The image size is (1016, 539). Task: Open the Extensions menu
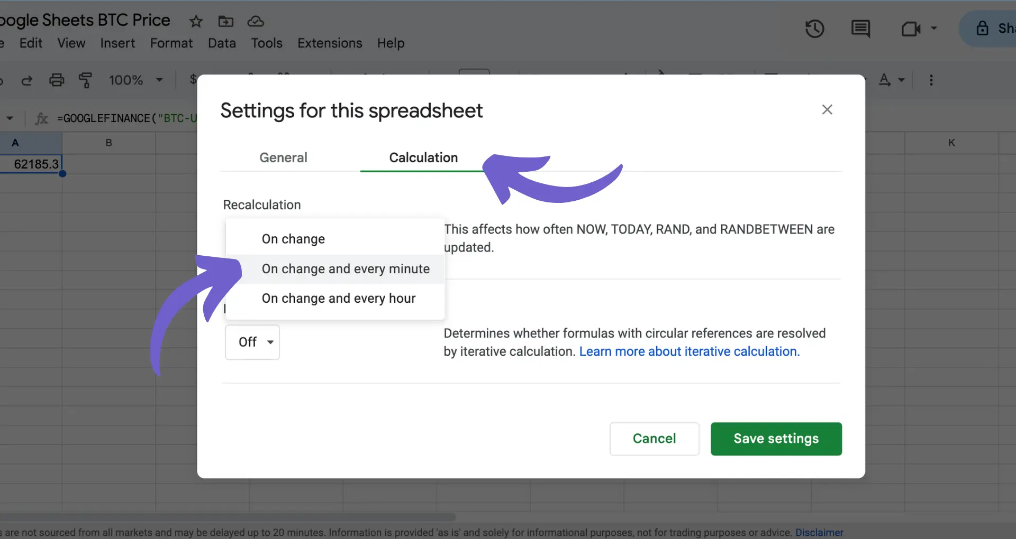click(x=330, y=43)
